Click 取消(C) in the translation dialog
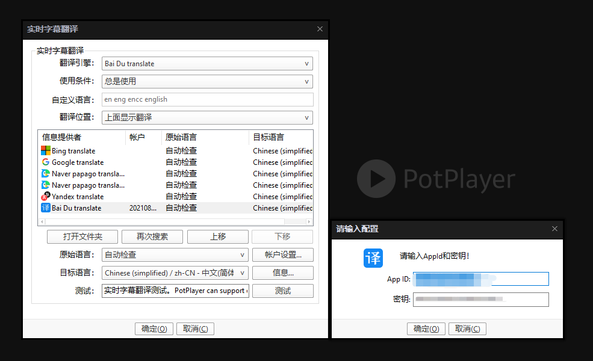The height and width of the screenshot is (361, 593). pos(195,329)
